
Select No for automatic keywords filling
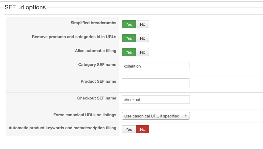[x=142, y=129]
